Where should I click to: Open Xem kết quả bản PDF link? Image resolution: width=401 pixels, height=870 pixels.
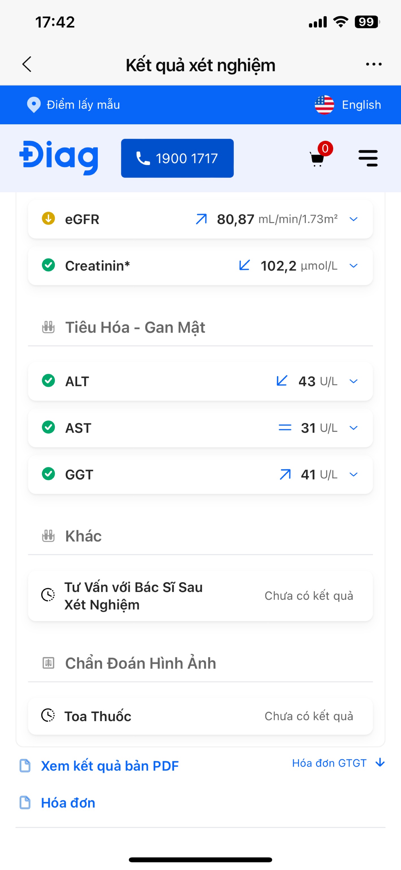click(110, 766)
